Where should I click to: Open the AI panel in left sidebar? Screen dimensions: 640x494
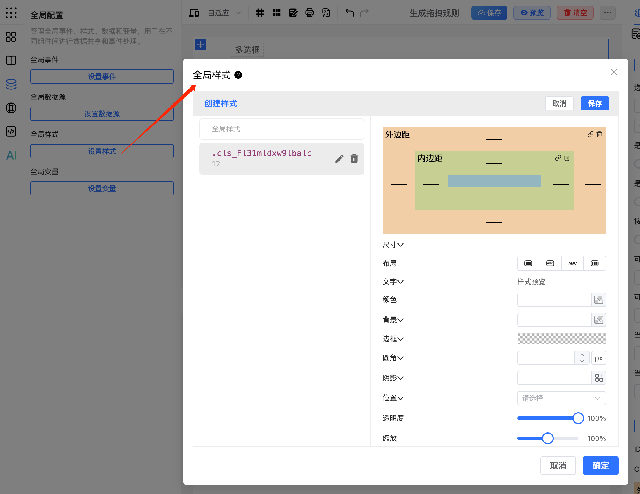point(11,155)
